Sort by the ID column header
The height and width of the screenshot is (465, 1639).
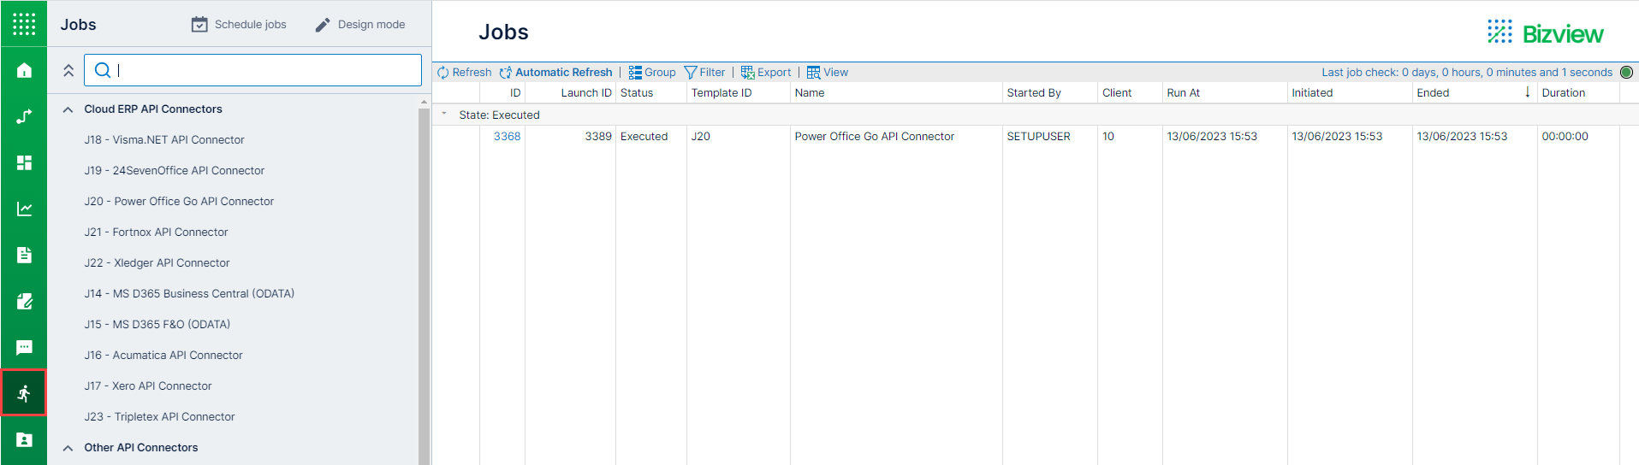coord(502,93)
